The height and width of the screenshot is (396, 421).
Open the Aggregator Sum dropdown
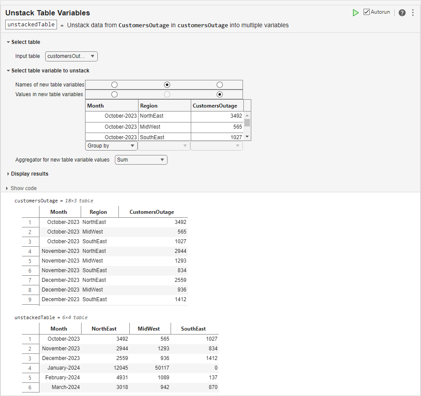click(x=141, y=160)
